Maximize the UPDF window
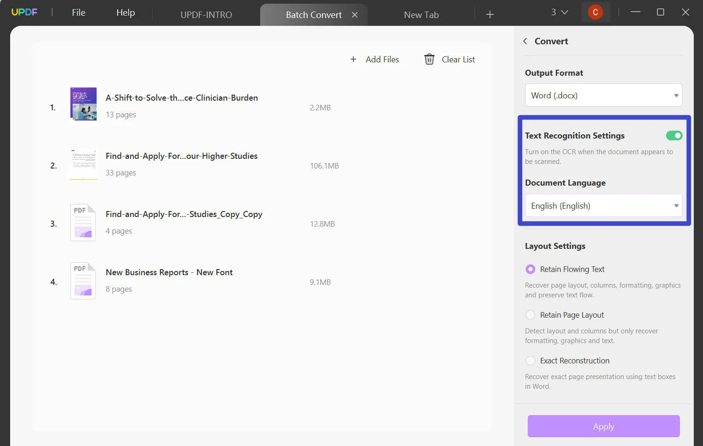 [661, 12]
